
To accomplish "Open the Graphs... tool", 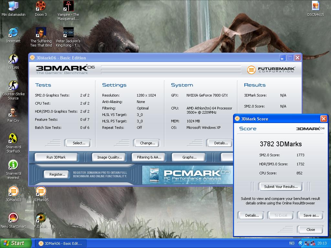I will [189, 157].
